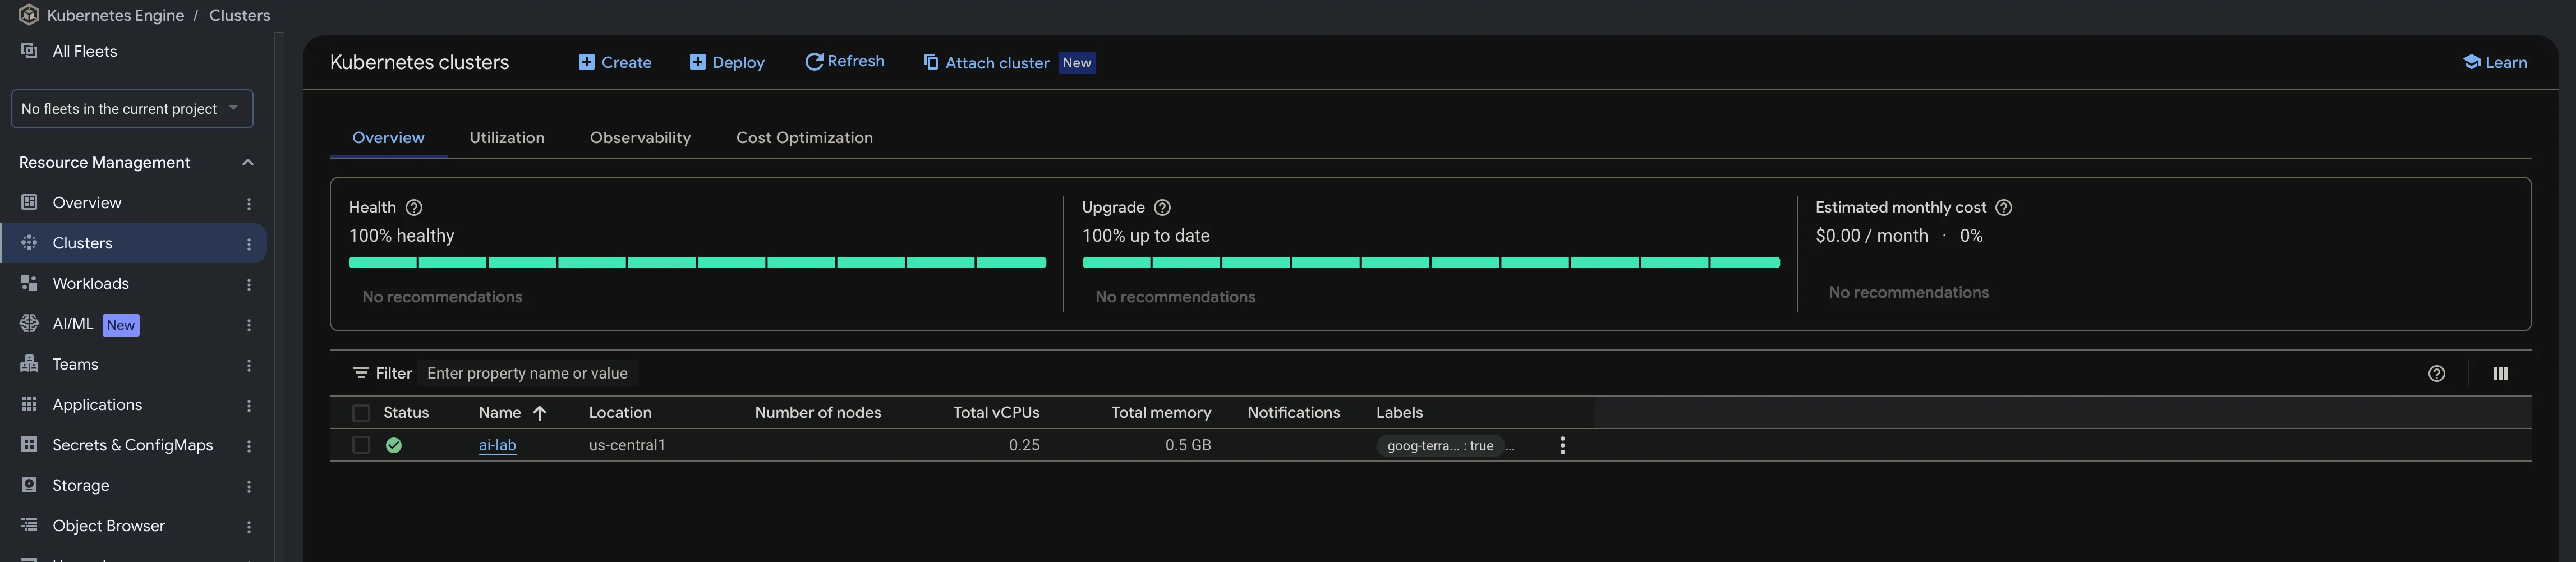Screen dimensions: 2576x562
Task: Toggle the select-all checkbox in table header
Action: (361, 413)
